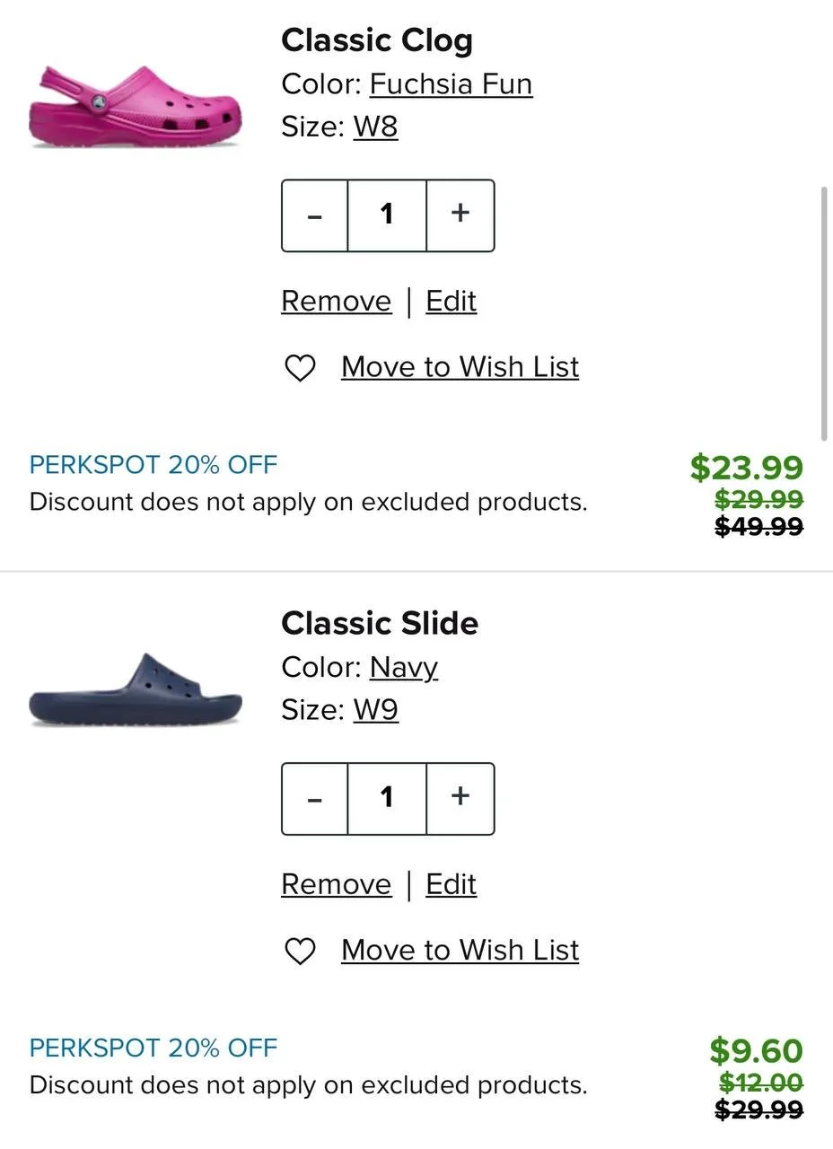Image resolution: width=833 pixels, height=1149 pixels.
Task: Click the pink Classic Clog product image
Action: click(135, 106)
